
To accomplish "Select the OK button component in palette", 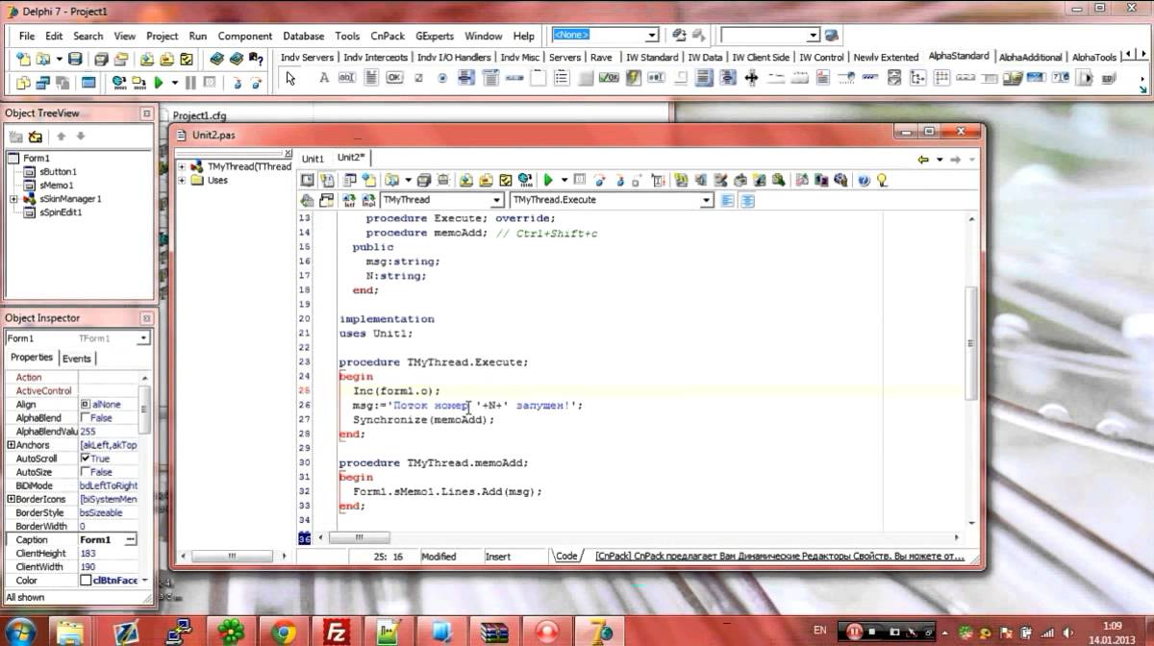I will click(x=394, y=78).
